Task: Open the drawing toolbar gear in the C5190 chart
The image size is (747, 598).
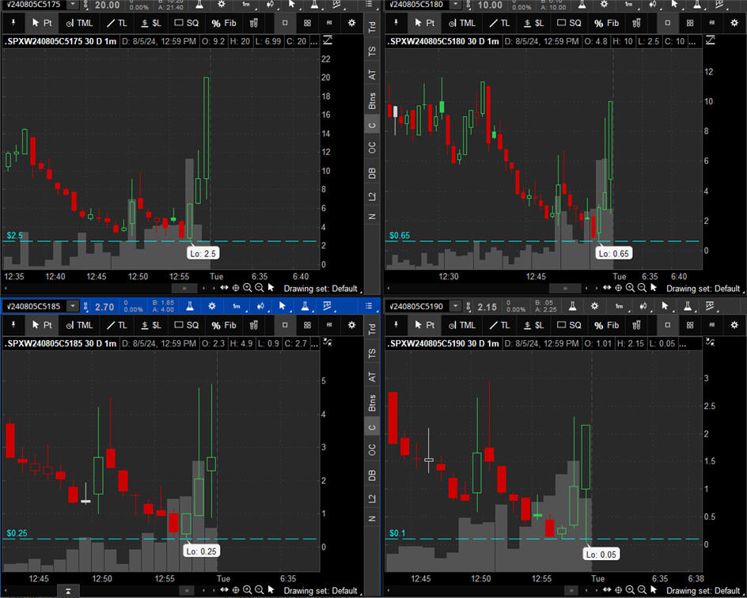Action: click(734, 325)
